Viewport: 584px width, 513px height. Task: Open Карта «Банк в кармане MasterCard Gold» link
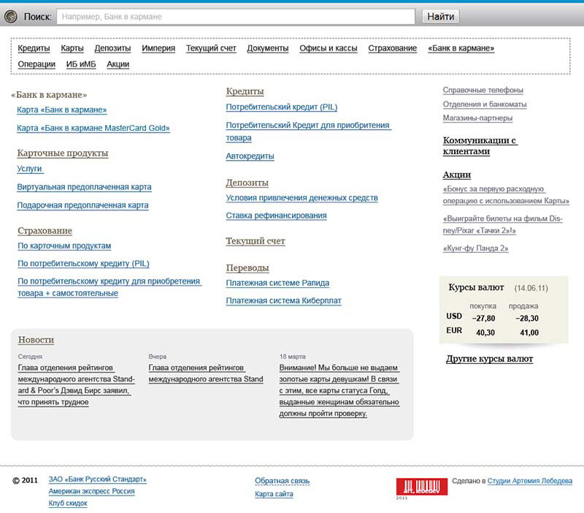(93, 129)
